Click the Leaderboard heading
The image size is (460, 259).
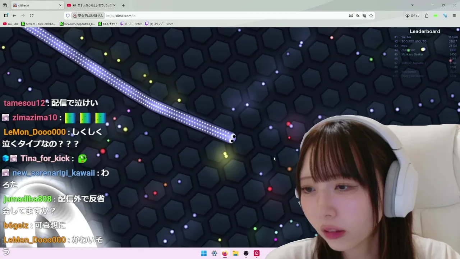pyautogui.click(x=425, y=31)
